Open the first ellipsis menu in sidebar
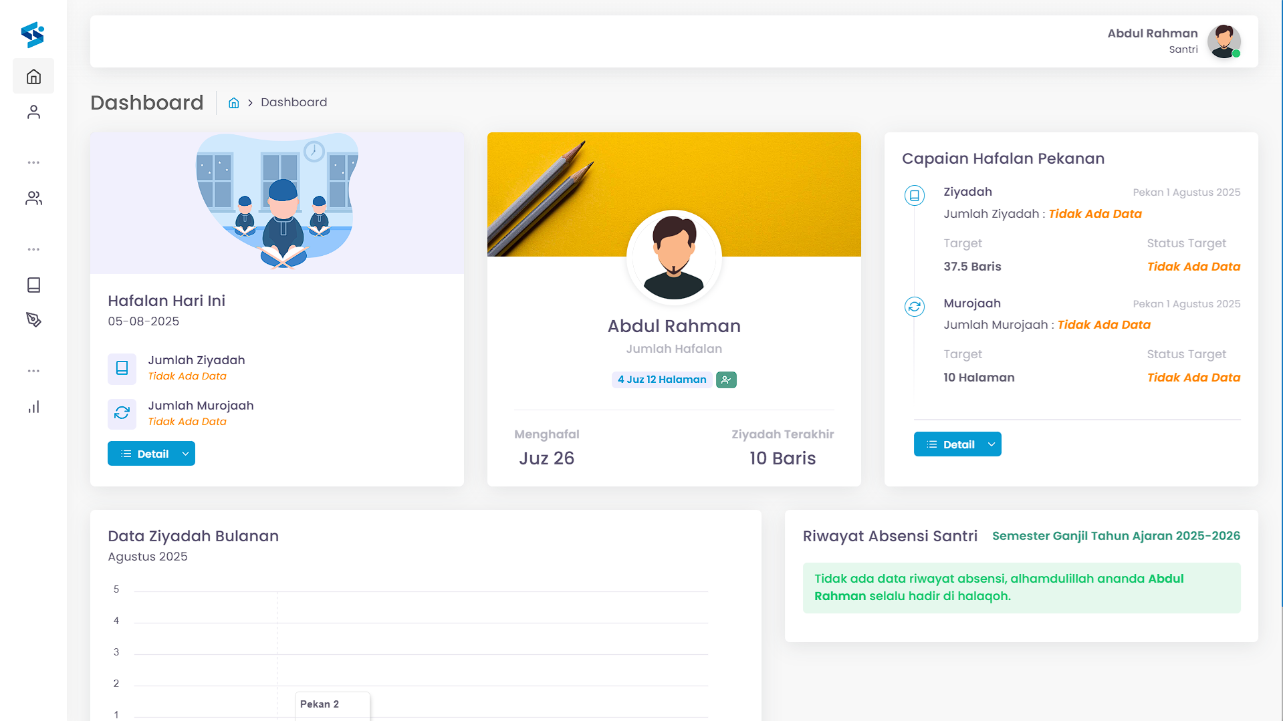The height and width of the screenshot is (721, 1283). [x=33, y=162]
